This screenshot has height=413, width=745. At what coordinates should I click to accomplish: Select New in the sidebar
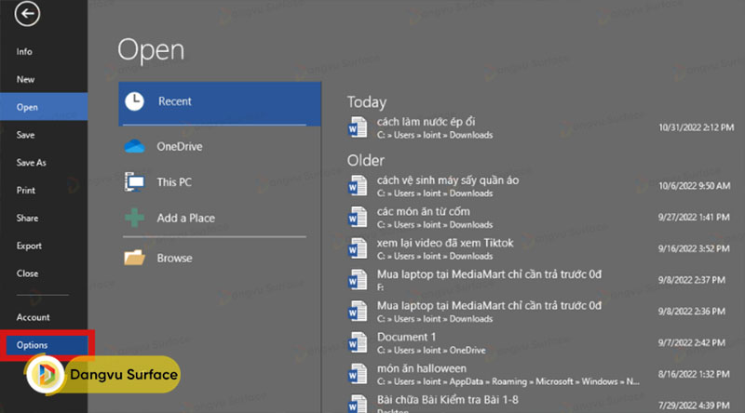pyautogui.click(x=25, y=80)
